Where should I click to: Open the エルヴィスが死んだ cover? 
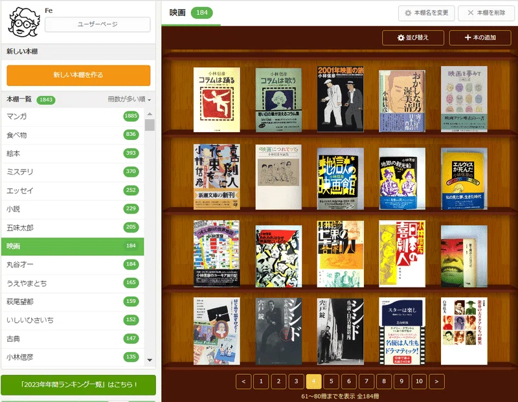[464, 179]
